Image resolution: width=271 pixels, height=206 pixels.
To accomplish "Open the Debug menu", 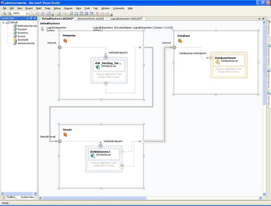I will click(x=57, y=8).
